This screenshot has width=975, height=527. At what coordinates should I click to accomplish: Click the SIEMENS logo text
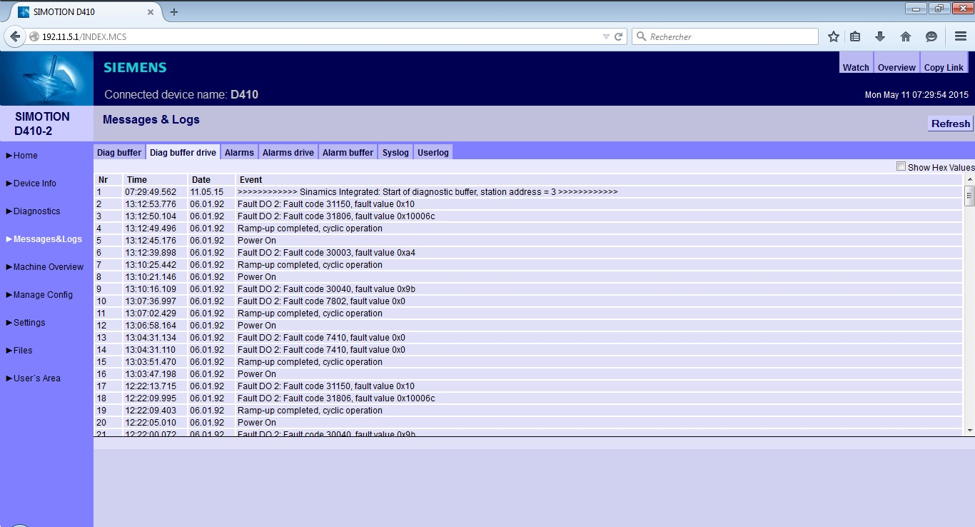(x=135, y=68)
